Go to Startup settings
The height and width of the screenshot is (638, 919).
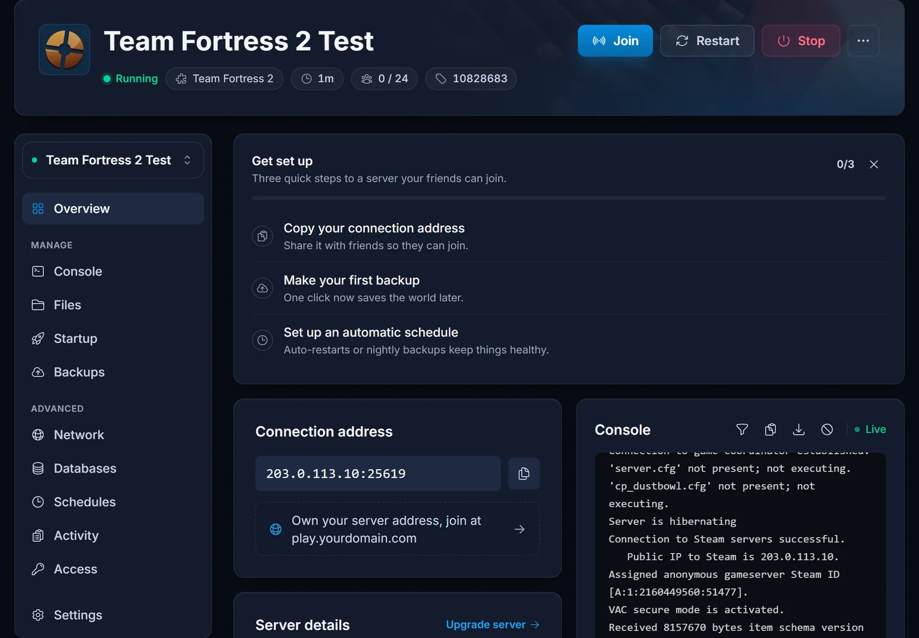click(x=113, y=338)
